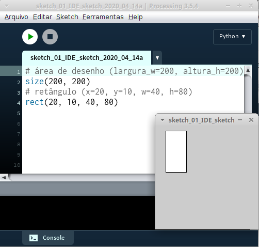Close the Processing 3.5.4 window
Image resolution: width=259 pixels, height=247 pixels.
[x=251, y=6]
